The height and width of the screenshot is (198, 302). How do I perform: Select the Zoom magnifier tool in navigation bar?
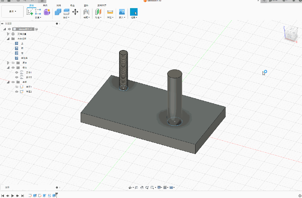pos(147,187)
